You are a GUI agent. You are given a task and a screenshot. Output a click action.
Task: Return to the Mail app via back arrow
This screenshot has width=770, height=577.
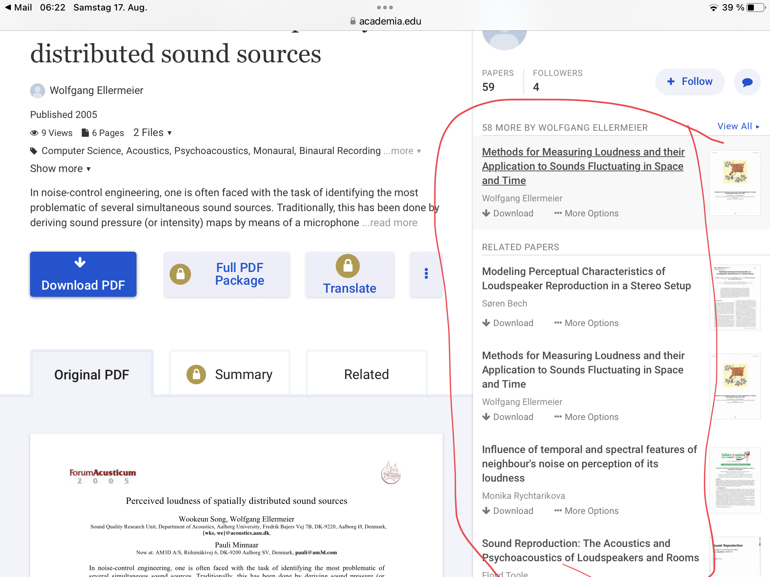point(18,8)
